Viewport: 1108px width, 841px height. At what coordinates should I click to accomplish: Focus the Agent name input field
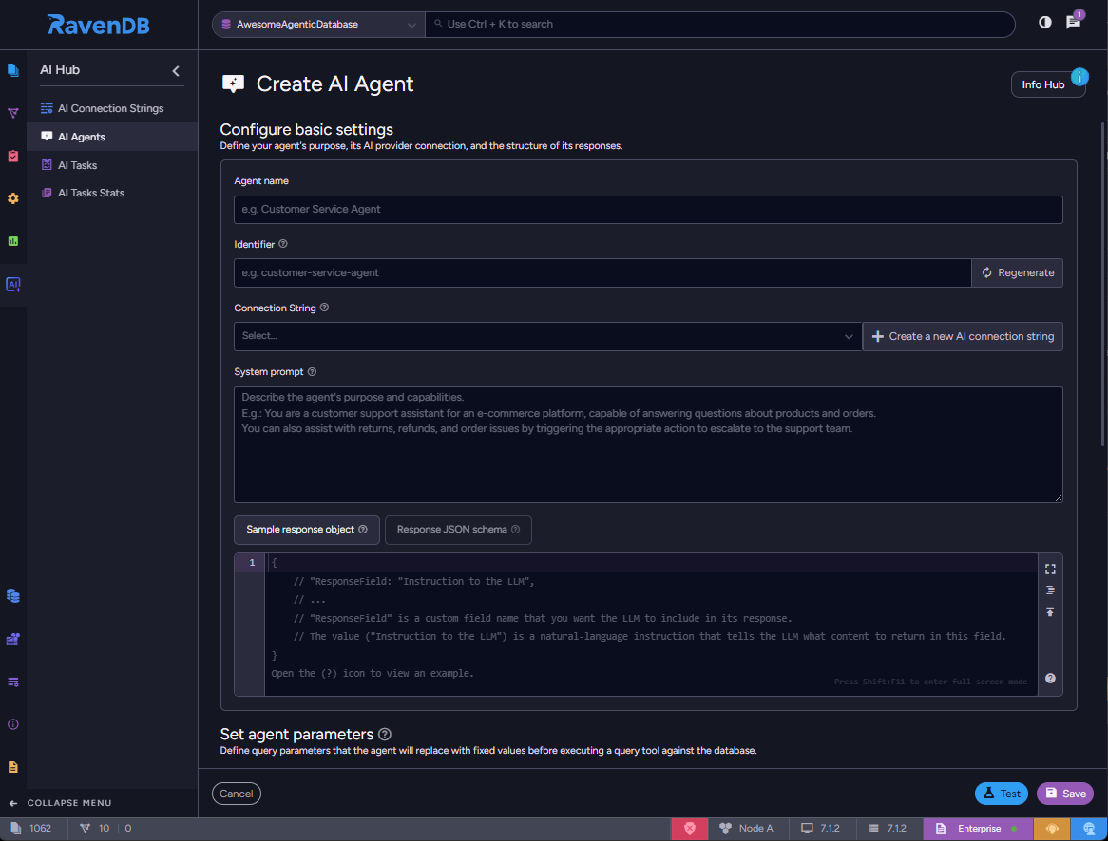tap(648, 210)
